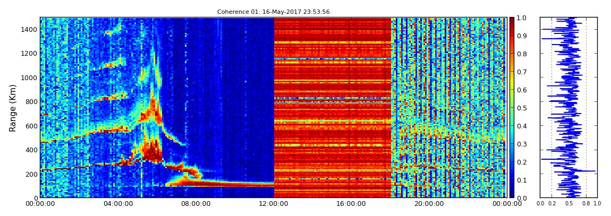This screenshot has width=611, height=216.
Task: Click the plot title 'Coherence 01: 16-May-2017 23:53:56'
Action: click(273, 12)
